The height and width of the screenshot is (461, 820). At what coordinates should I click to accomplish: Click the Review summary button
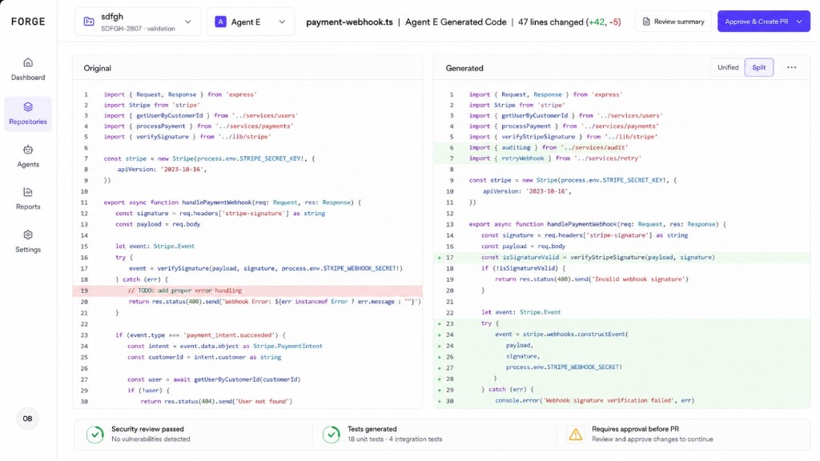673,22
